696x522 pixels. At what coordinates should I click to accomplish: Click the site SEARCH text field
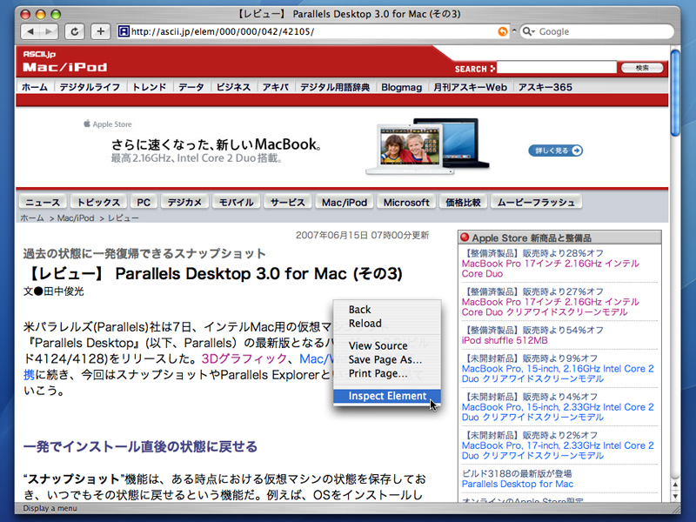pyautogui.click(x=557, y=68)
